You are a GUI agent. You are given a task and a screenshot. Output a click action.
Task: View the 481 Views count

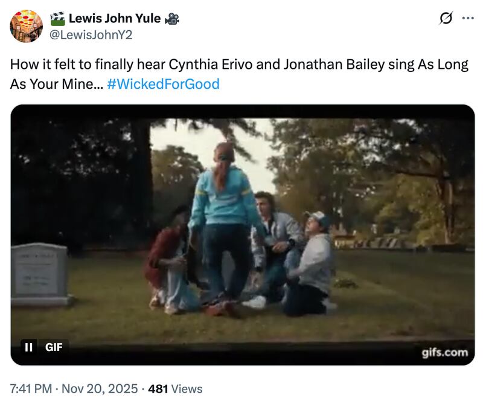175,389
